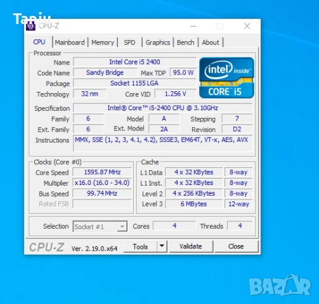Open the Memory tab
The height and width of the screenshot is (304, 319).
tap(103, 42)
